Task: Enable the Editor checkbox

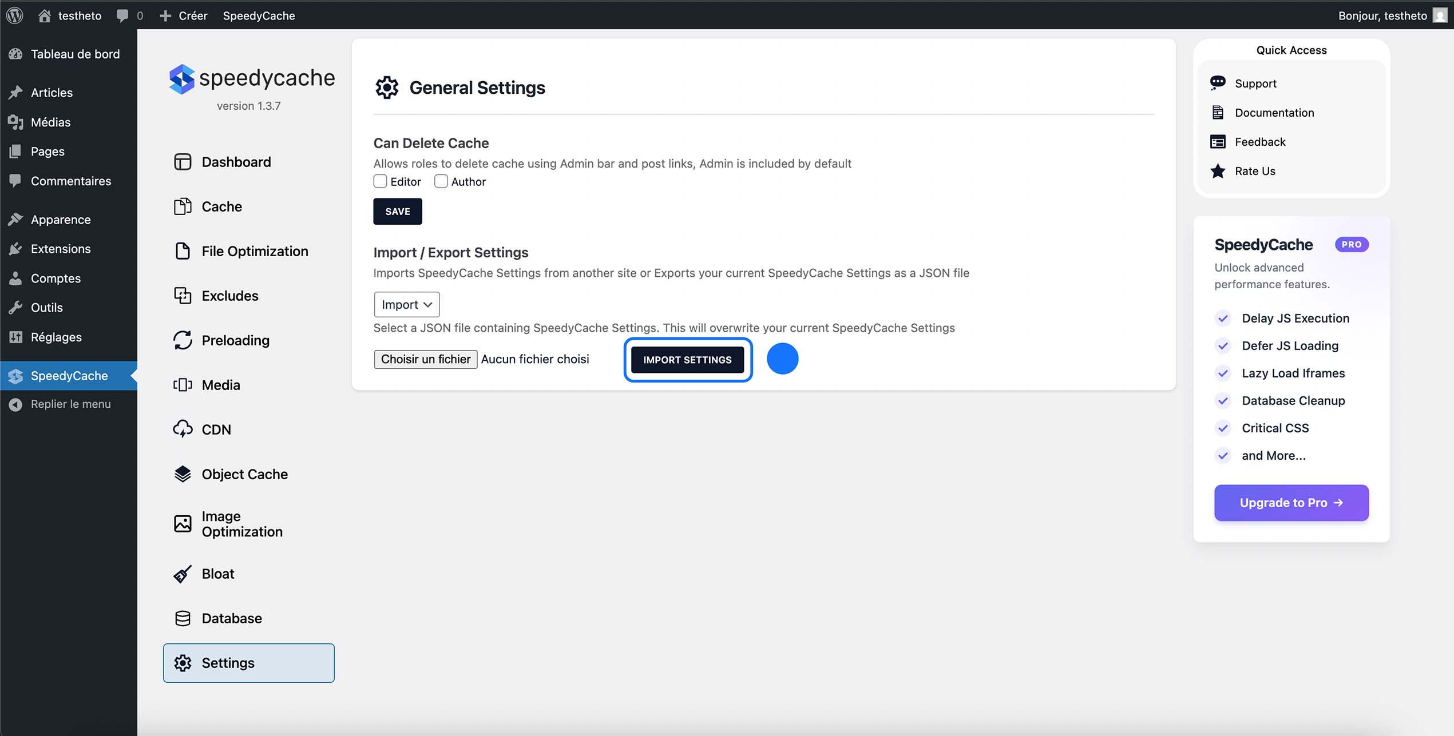Action: 380,181
